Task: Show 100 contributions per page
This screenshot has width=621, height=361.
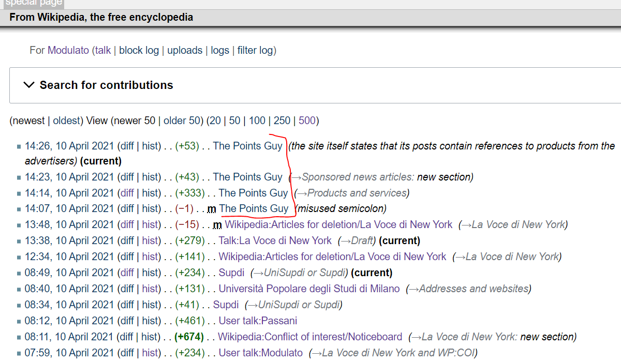Action: point(257,121)
